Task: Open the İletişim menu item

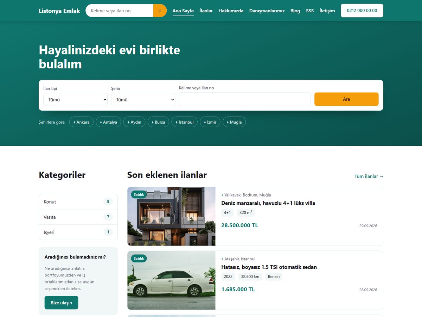Action: (327, 11)
